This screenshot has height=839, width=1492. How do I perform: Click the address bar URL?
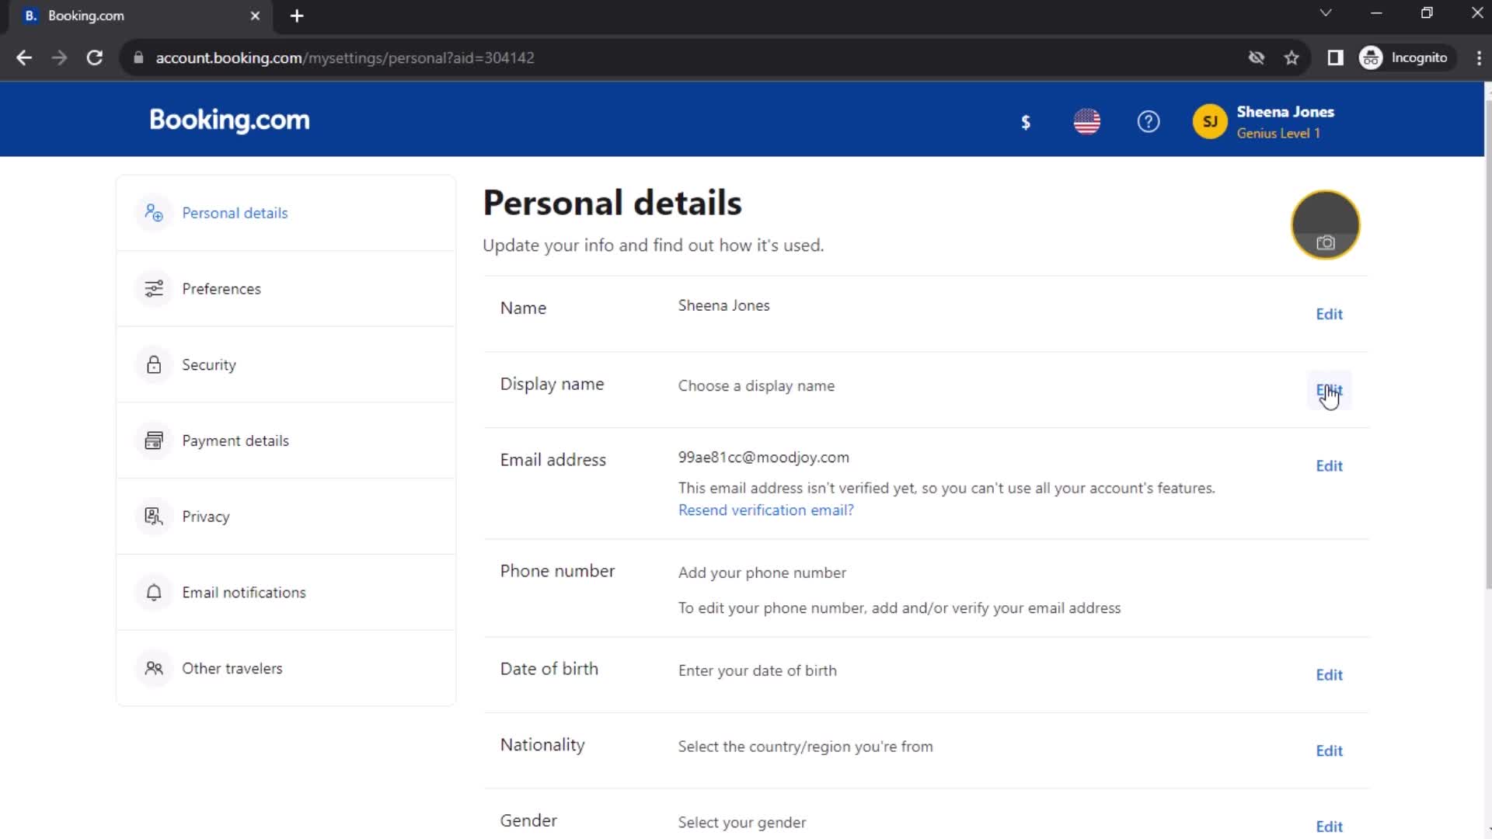coord(345,57)
